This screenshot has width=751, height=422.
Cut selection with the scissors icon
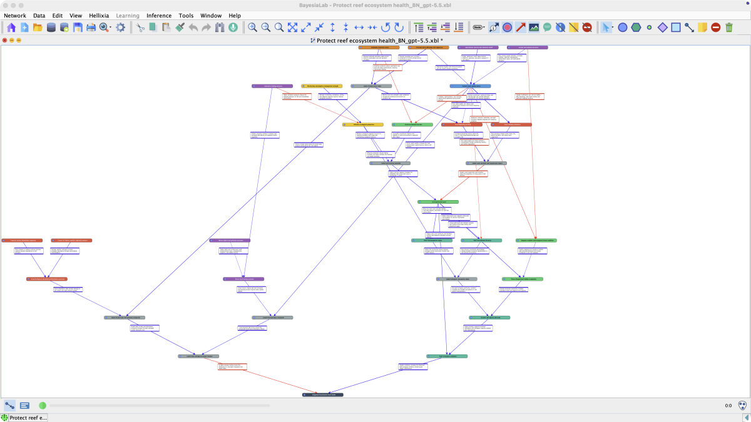(140, 28)
